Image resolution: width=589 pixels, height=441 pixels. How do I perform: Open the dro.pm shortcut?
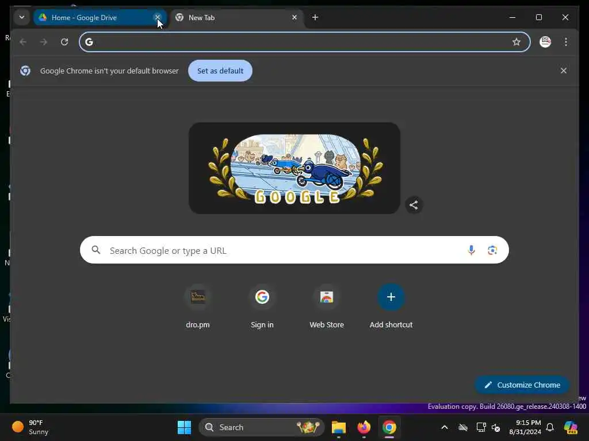(198, 307)
